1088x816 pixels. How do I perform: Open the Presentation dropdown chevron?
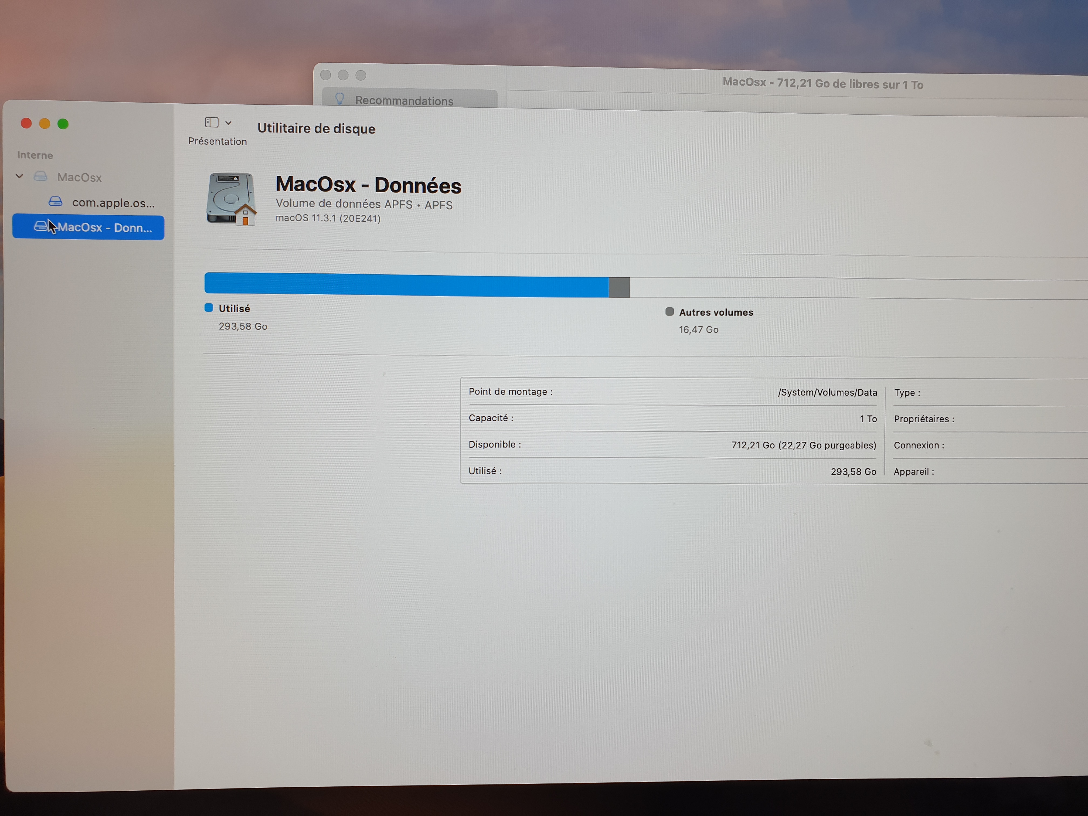228,123
